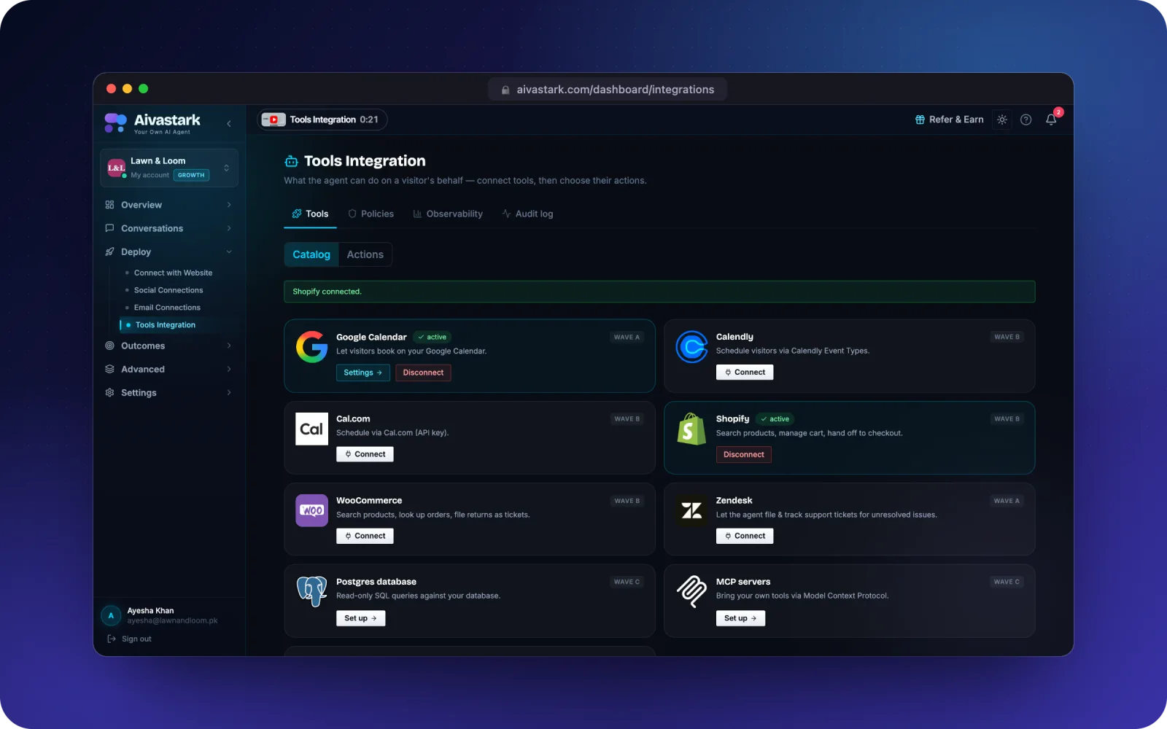The width and height of the screenshot is (1167, 729).
Task: Open Google Calendar Settings
Action: [362, 373]
